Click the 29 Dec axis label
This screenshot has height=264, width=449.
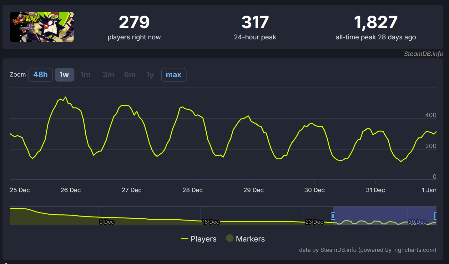click(254, 190)
